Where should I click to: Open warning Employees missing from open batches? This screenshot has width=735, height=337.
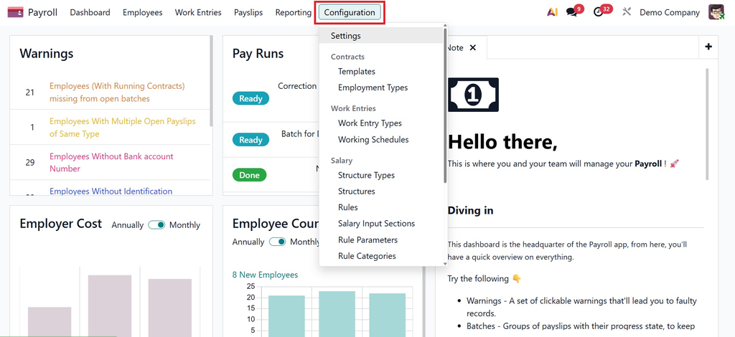[117, 92]
